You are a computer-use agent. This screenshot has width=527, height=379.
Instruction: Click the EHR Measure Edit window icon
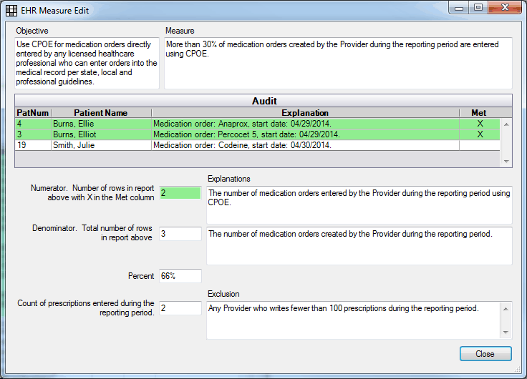pos(12,11)
